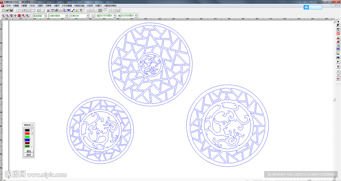Image resolution: width=341 pixels, height=181 pixels.
Task: Click the light bulb icon
Action: [77, 10]
